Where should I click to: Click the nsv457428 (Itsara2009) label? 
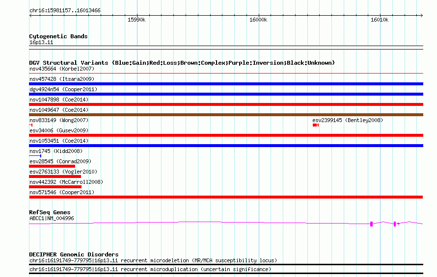(x=62, y=79)
